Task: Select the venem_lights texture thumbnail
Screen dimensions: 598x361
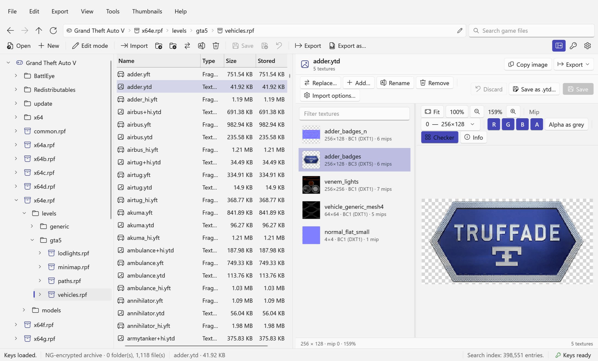Action: [x=311, y=185]
